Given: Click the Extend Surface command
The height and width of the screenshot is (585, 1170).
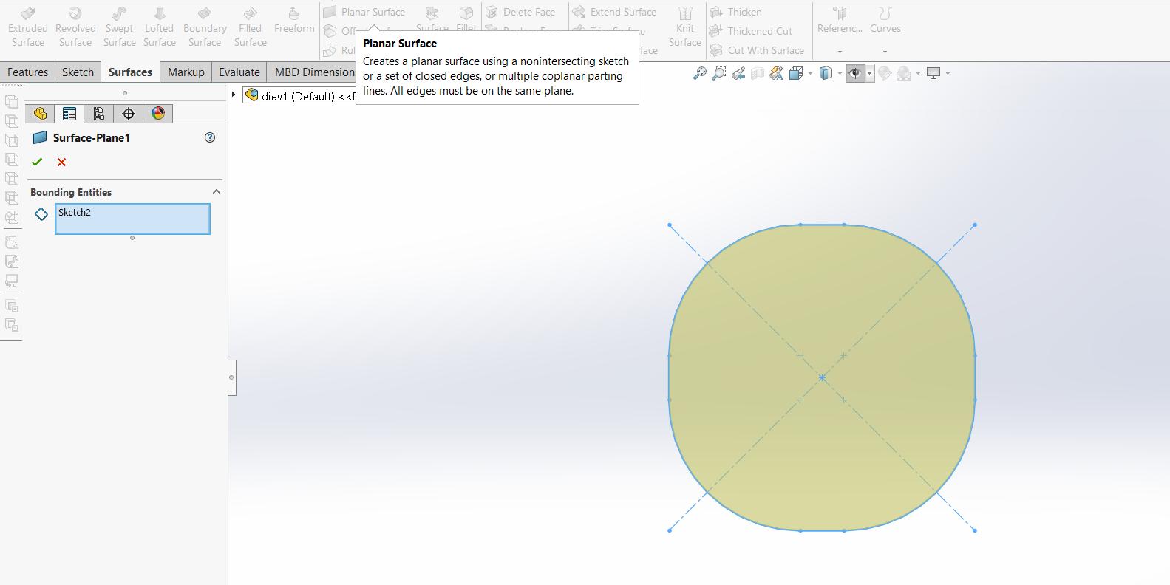Looking at the screenshot, I should [x=614, y=12].
